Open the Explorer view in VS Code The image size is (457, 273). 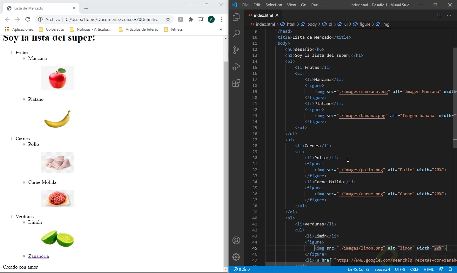[x=236, y=17]
